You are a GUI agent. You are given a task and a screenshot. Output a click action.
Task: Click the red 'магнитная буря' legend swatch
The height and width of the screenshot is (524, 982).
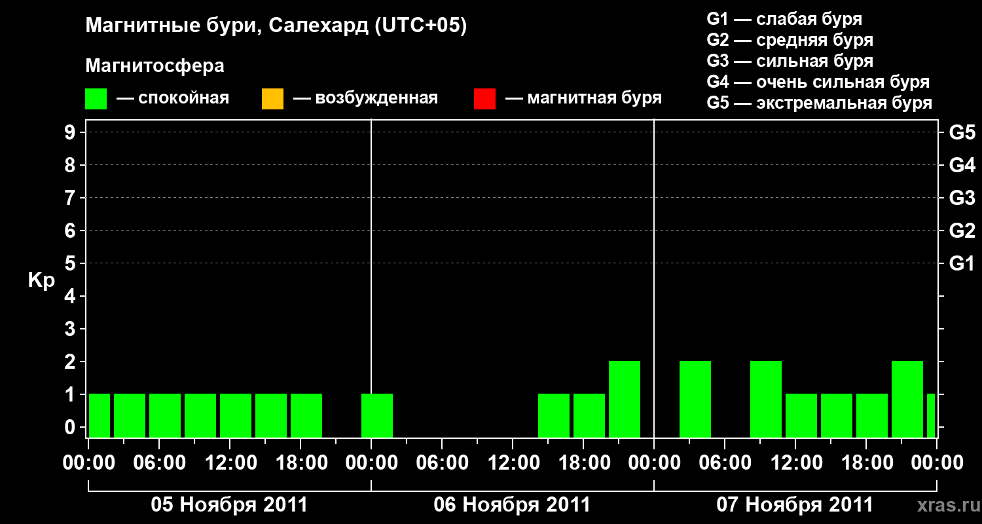pos(484,99)
